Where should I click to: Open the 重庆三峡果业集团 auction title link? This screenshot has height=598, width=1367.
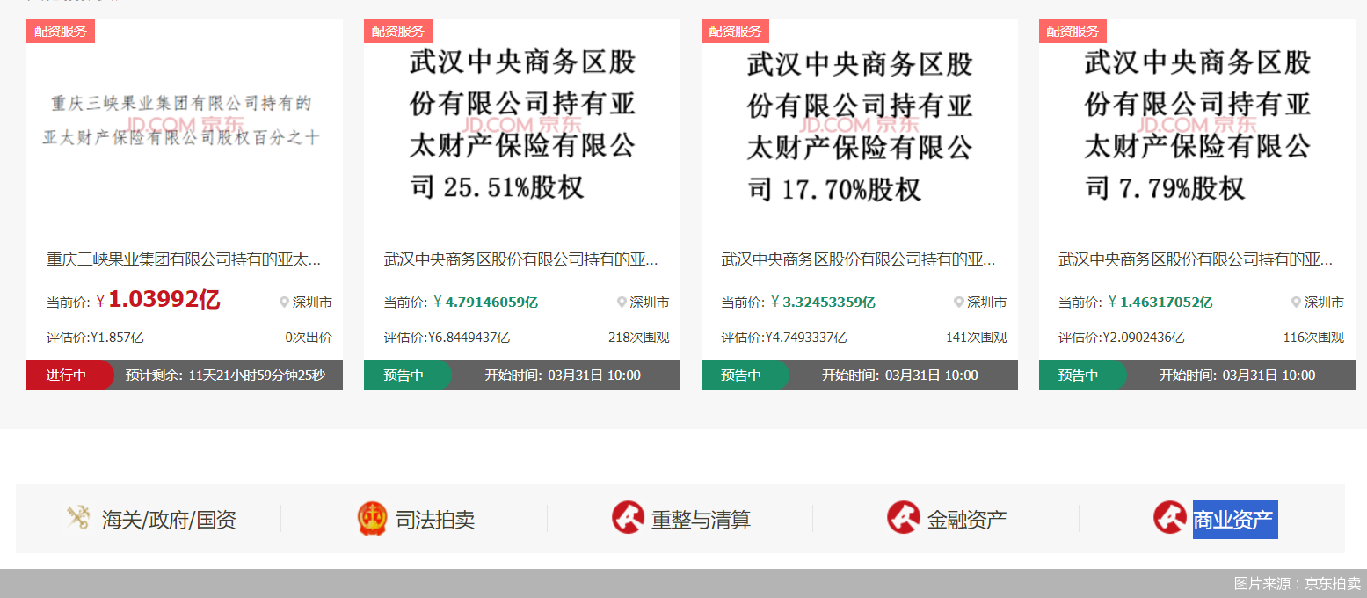coord(183,258)
